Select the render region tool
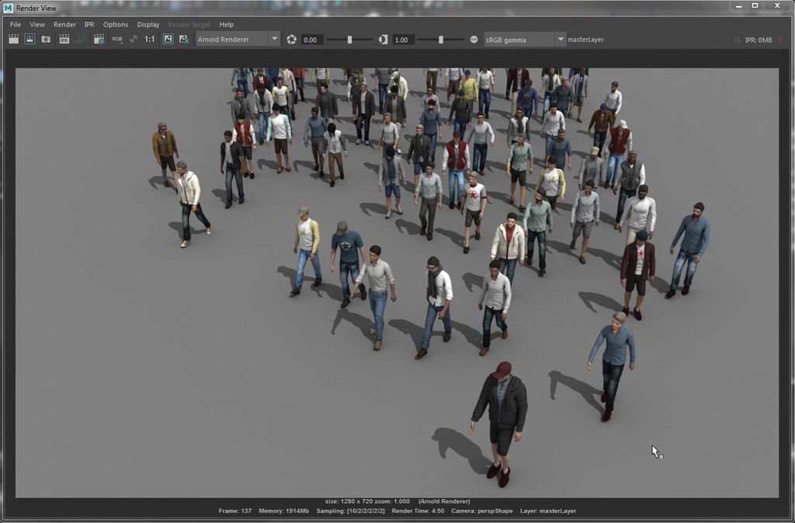 (x=29, y=39)
